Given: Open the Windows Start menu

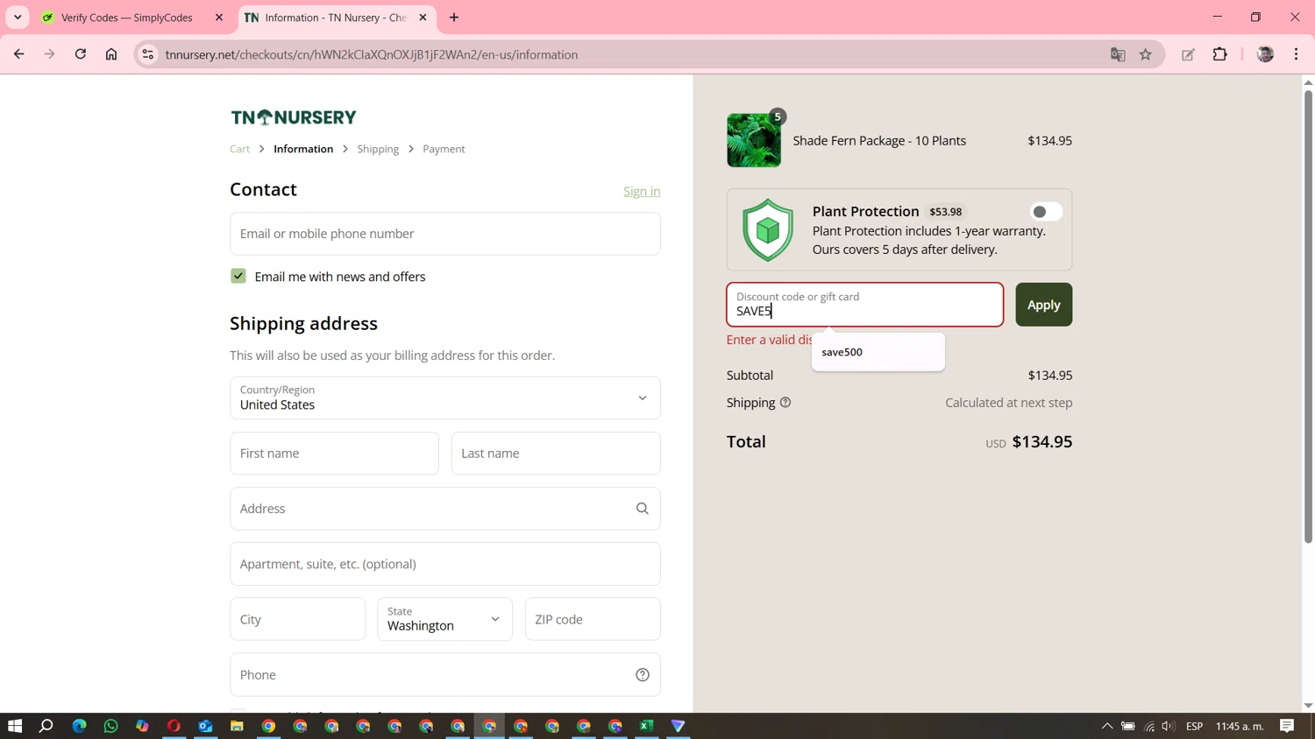Looking at the screenshot, I should point(15,726).
